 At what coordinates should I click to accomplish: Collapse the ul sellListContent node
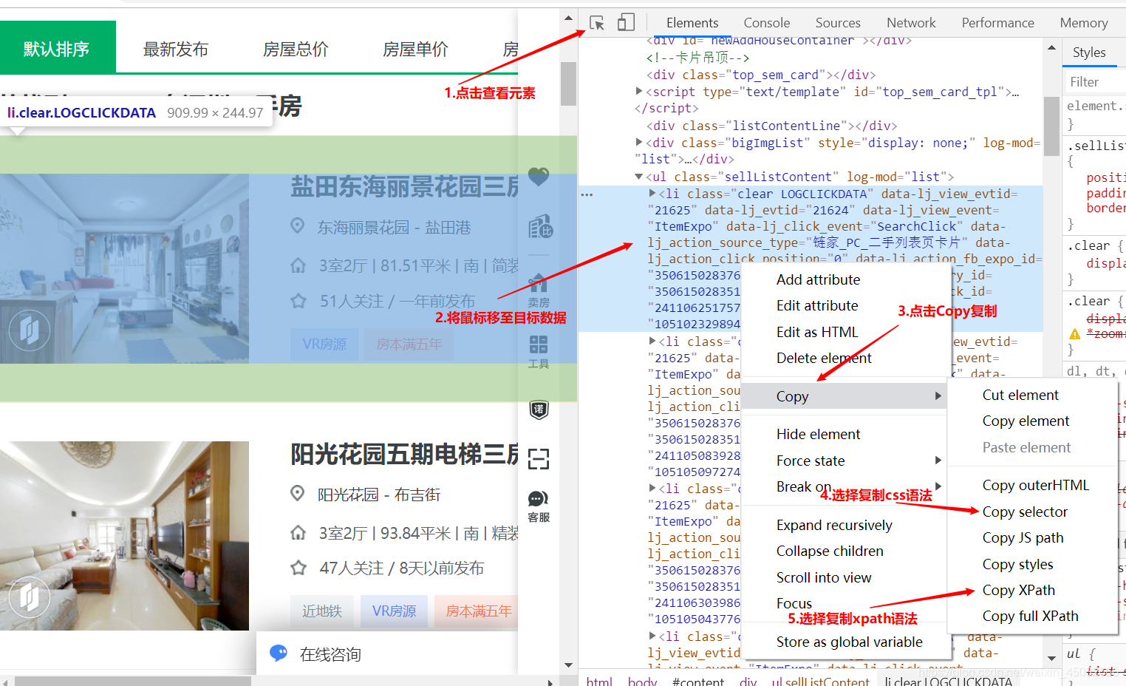coord(639,177)
